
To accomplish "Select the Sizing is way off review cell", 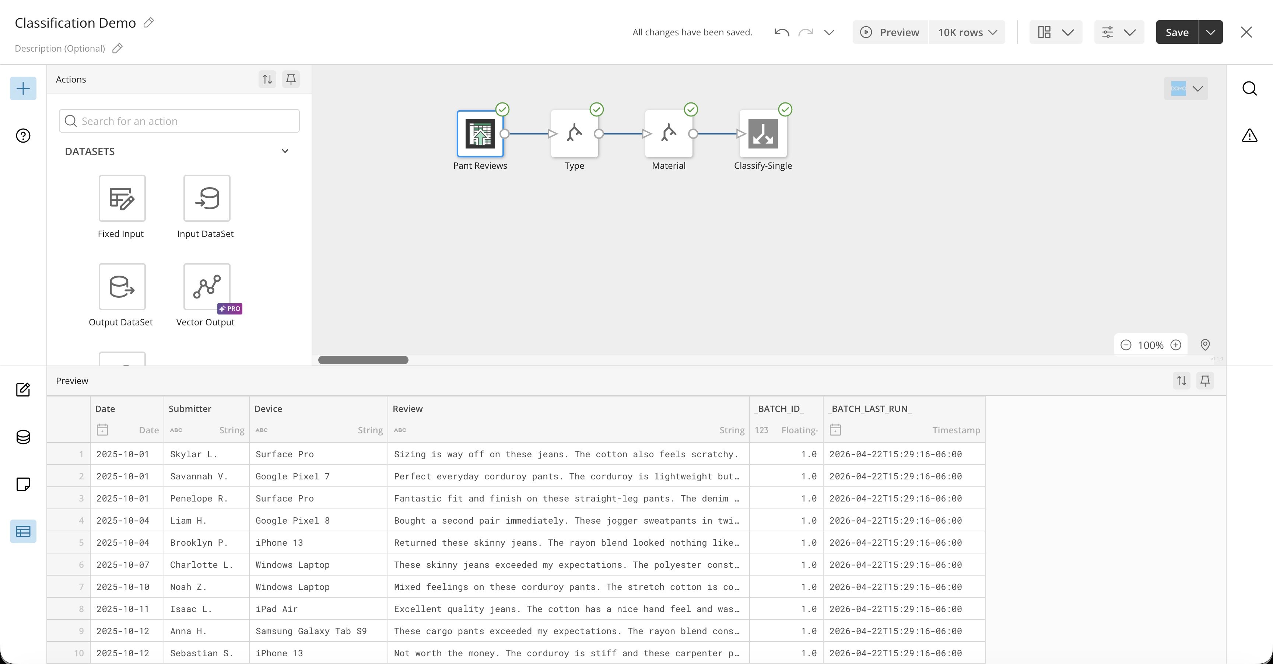I will pyautogui.click(x=569, y=454).
